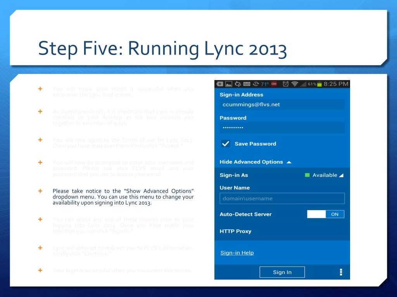Image resolution: width=397 pixels, height=297 pixels.
Task: Switch off Auto-Detect Server toggle
Action: pos(326,214)
